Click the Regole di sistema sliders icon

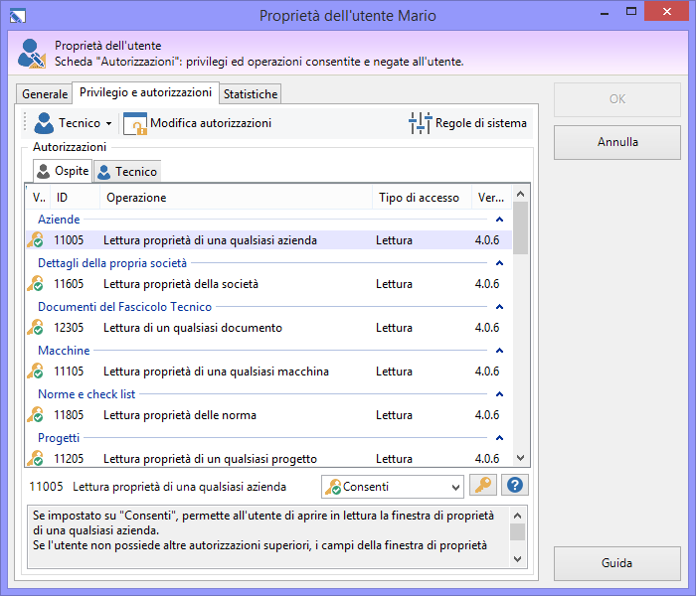click(421, 123)
